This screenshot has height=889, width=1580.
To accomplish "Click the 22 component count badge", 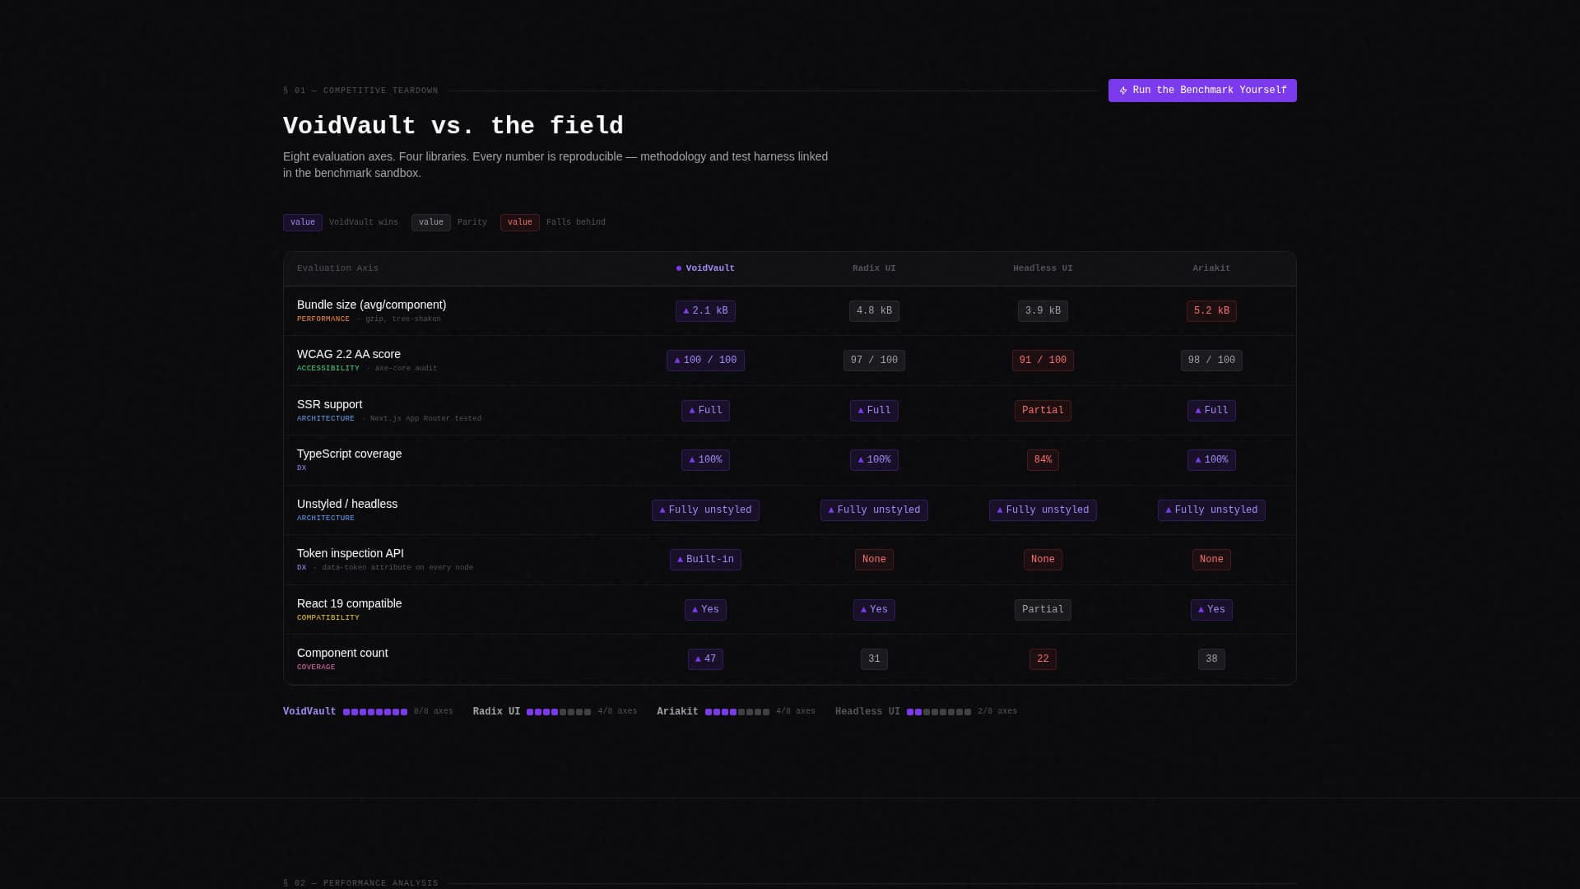I will (1043, 659).
